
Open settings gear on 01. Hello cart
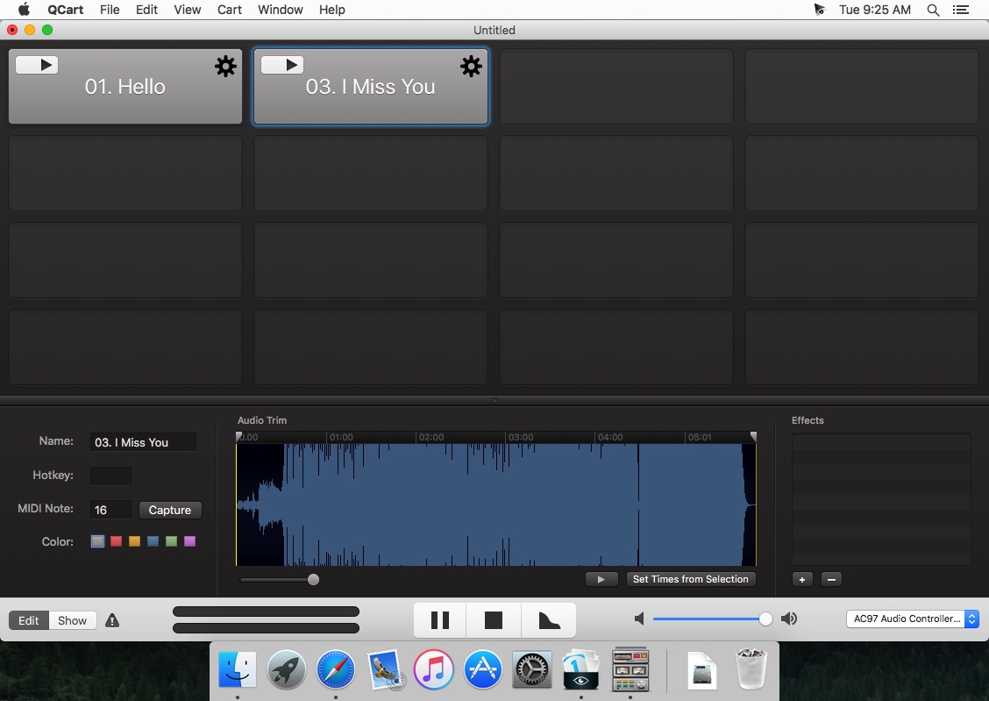[225, 67]
